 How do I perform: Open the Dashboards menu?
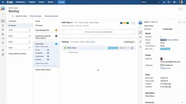(21, 2)
